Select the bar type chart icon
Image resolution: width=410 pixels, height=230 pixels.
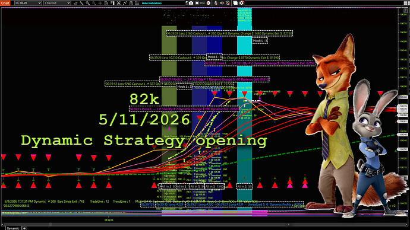pyautogui.click(x=75, y=3)
